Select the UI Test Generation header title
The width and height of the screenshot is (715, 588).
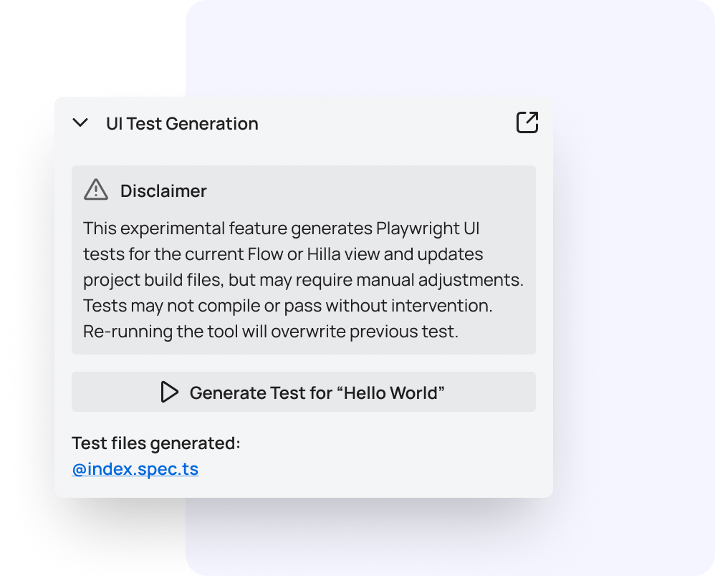click(x=182, y=123)
